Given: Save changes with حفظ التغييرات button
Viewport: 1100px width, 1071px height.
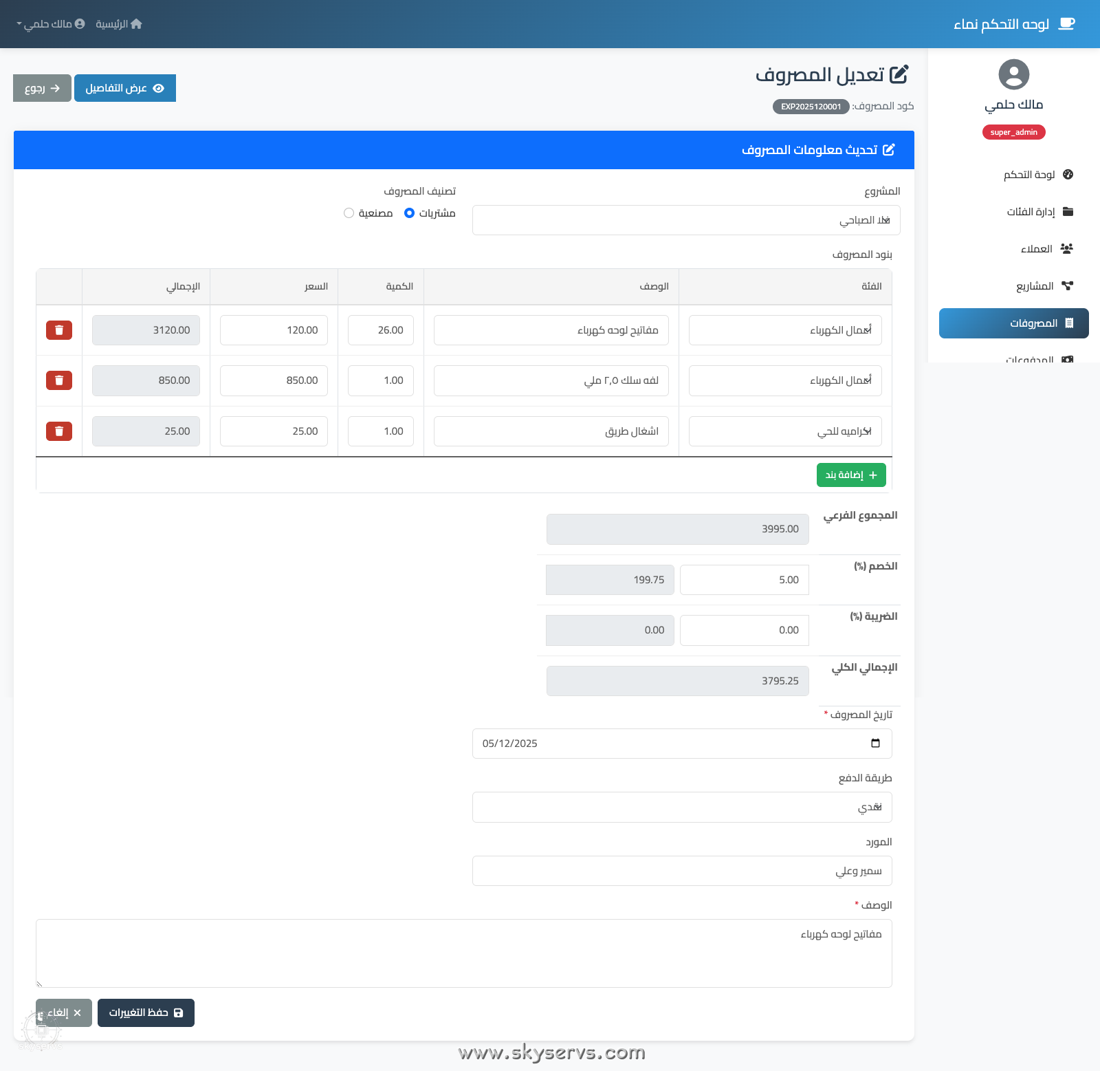Looking at the screenshot, I should [146, 1013].
